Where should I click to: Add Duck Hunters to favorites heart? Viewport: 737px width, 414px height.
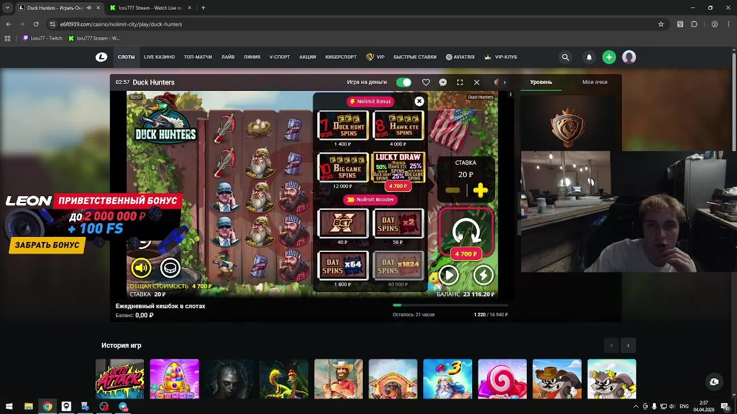pos(426,82)
